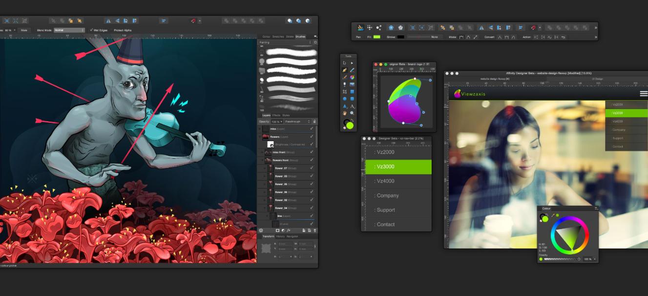Click the Support item in nav-bar window
Image resolution: width=648 pixels, height=296 pixels.
[396, 210]
